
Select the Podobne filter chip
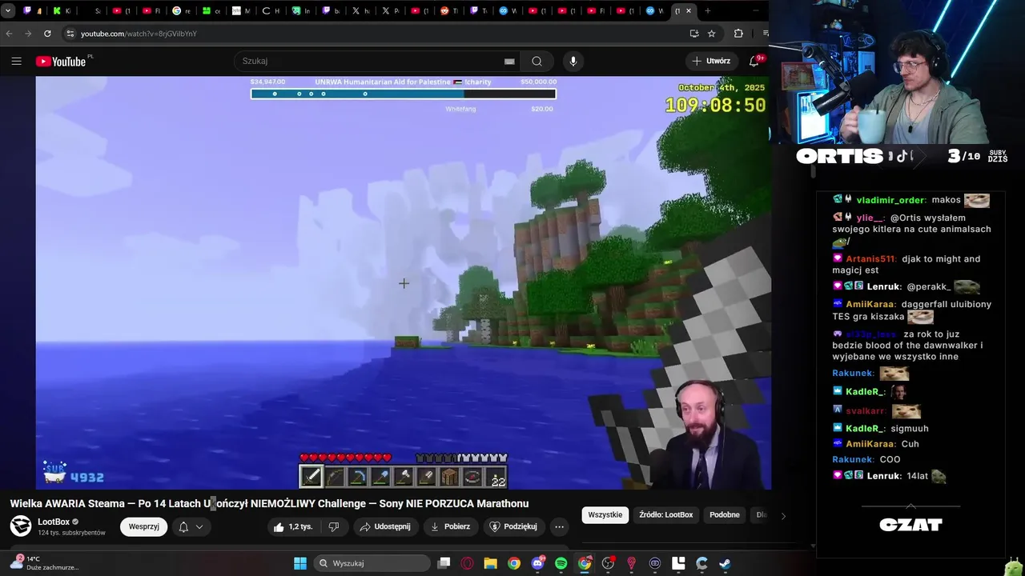pos(724,514)
